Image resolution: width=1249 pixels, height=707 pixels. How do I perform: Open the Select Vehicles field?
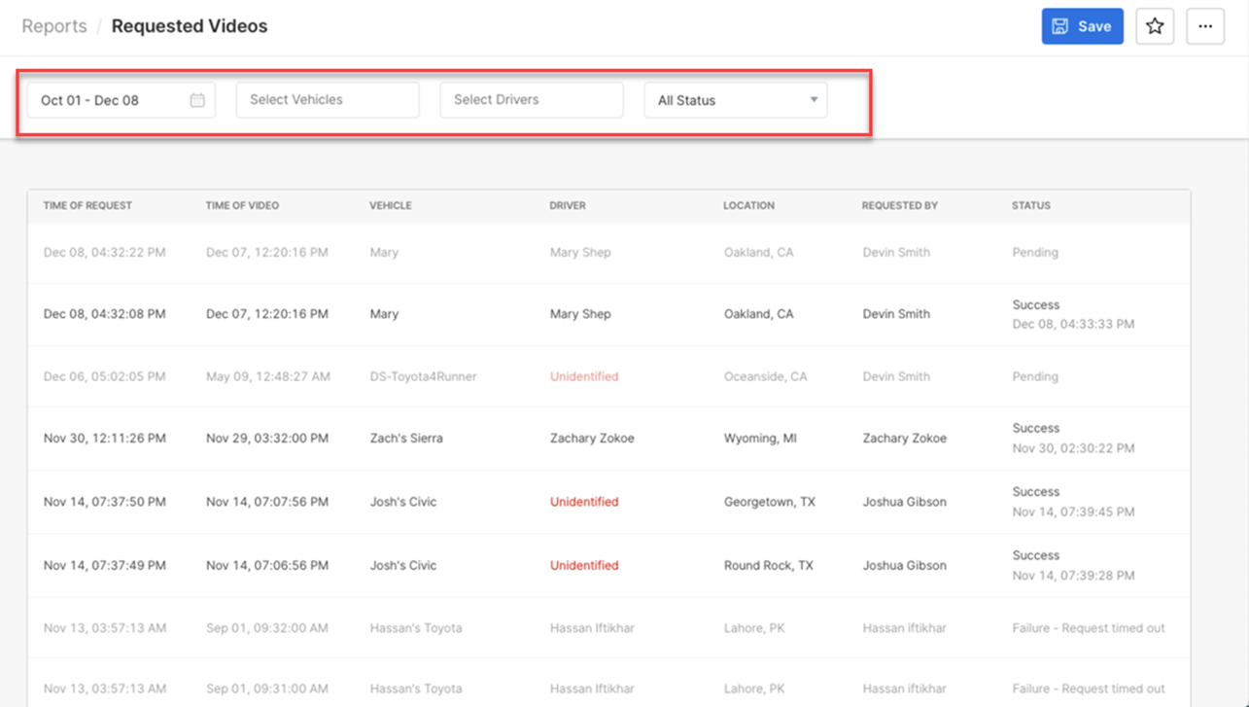click(328, 100)
